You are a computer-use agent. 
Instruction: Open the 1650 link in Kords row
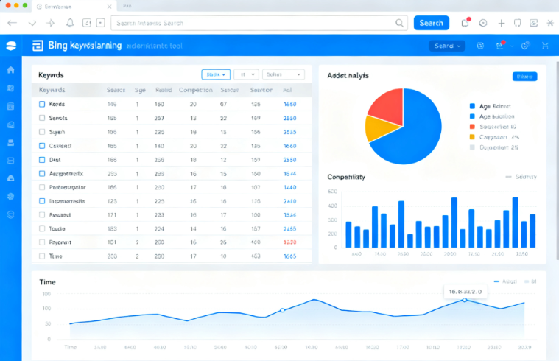[x=290, y=104]
